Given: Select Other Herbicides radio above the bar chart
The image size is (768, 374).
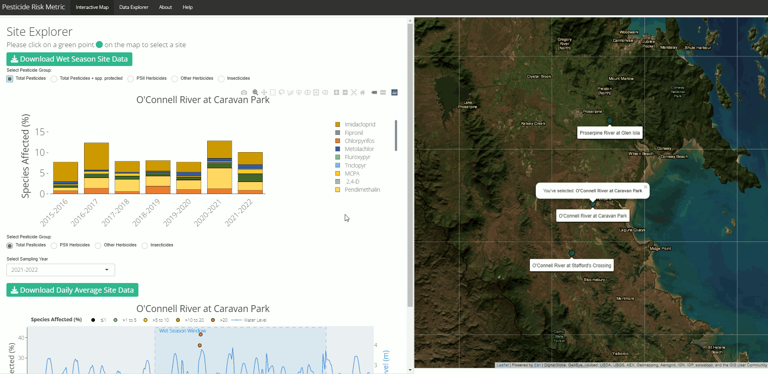Looking at the screenshot, I should click(x=175, y=79).
